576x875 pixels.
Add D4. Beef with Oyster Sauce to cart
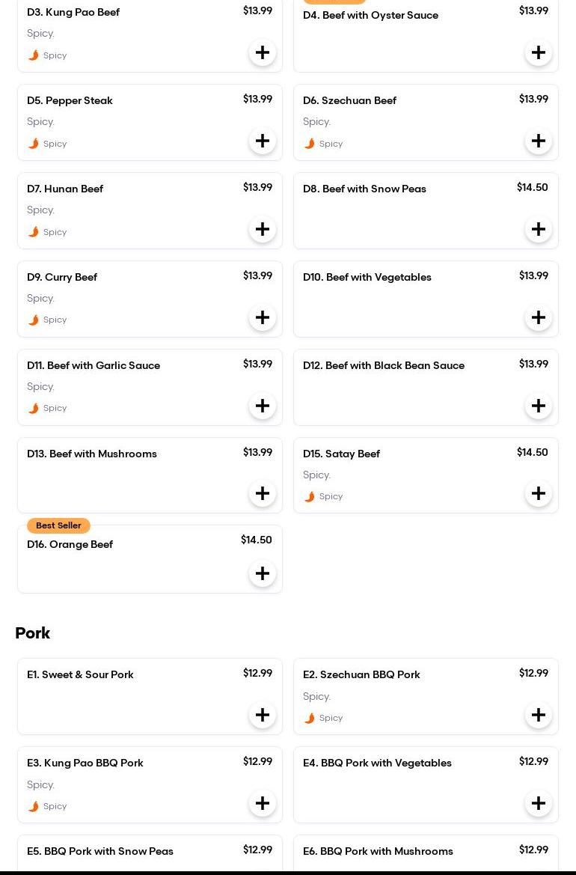pos(539,52)
